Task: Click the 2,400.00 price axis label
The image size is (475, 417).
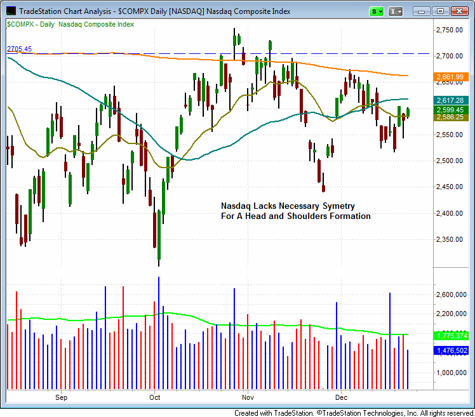Action: tap(450, 213)
